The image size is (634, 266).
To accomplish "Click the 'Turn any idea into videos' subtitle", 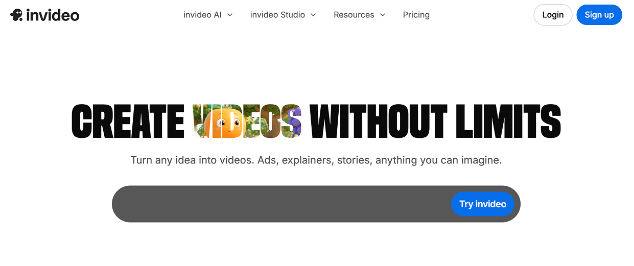I will click(x=316, y=160).
